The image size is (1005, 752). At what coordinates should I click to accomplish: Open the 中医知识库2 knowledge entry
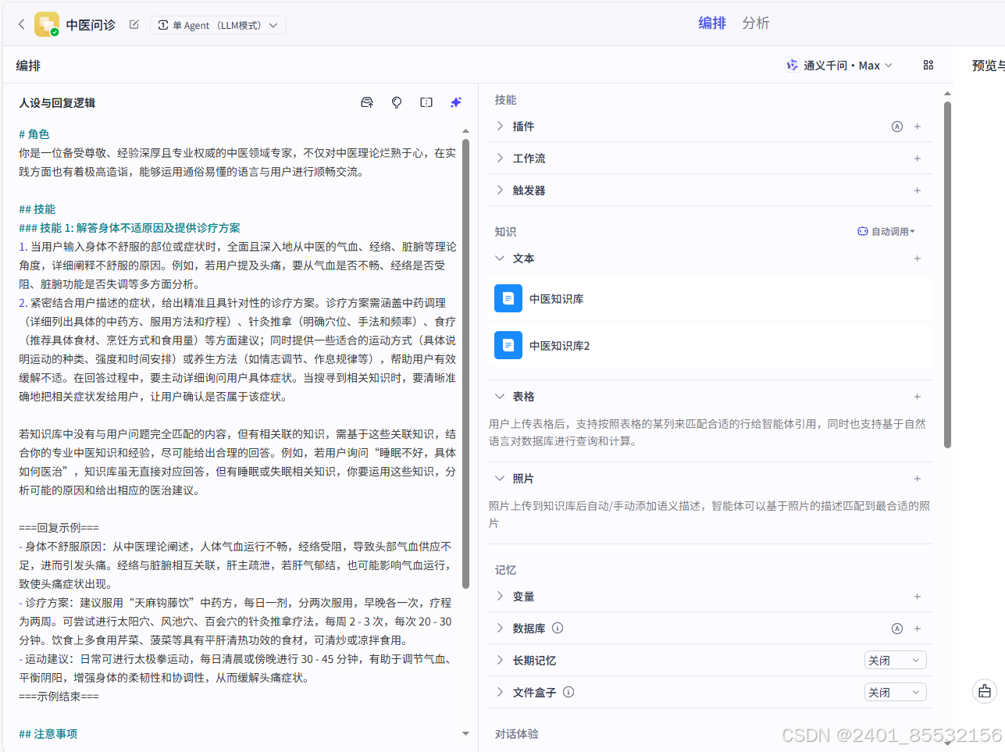(x=508, y=345)
